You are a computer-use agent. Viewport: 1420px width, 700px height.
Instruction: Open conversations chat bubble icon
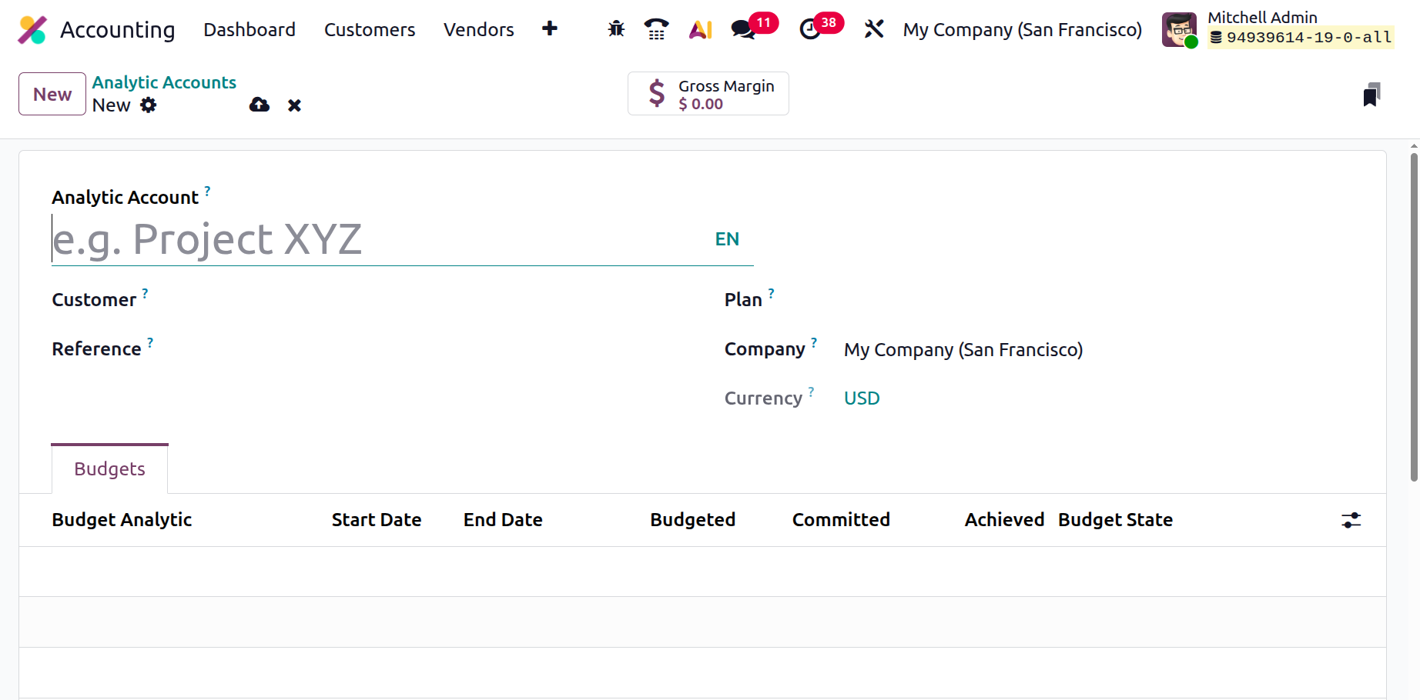tap(743, 29)
